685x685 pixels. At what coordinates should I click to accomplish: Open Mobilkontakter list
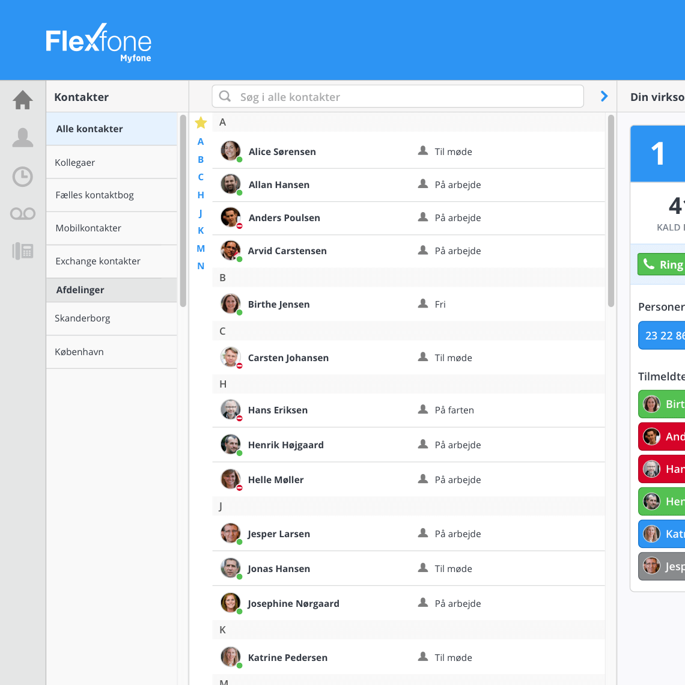click(x=112, y=228)
